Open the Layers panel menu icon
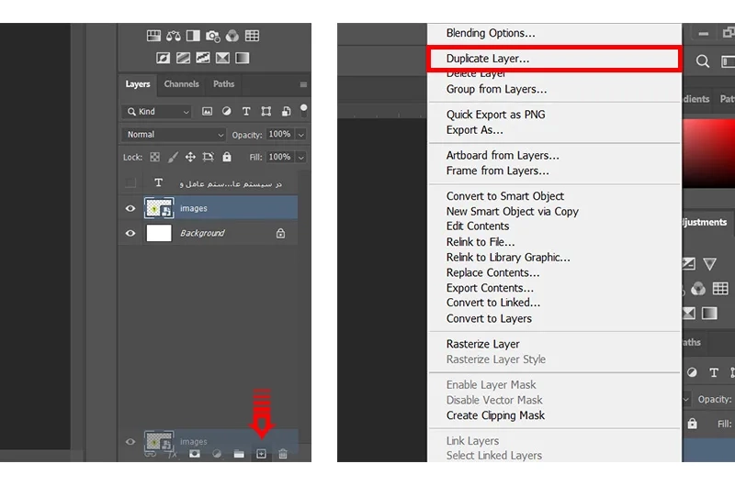 click(303, 84)
